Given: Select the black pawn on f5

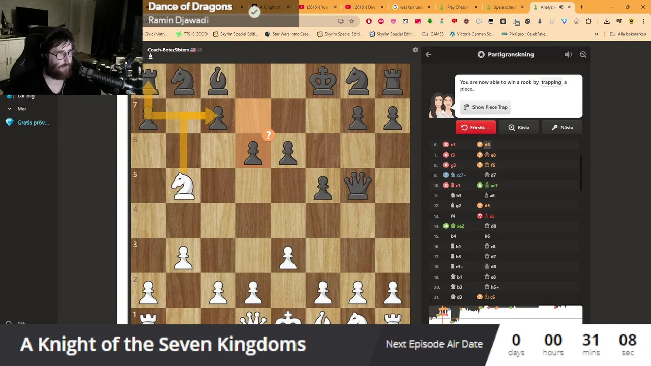Looking at the screenshot, I should click(323, 187).
